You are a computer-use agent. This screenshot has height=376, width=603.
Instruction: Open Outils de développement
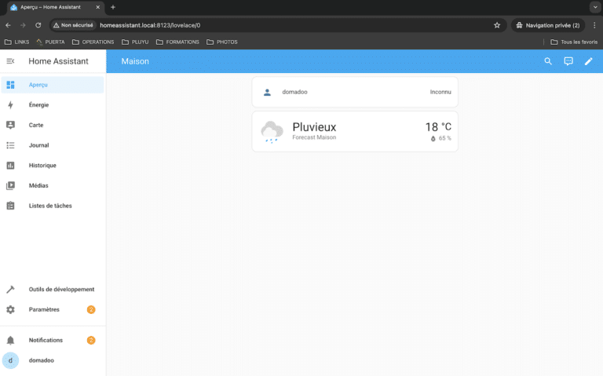(x=53, y=289)
